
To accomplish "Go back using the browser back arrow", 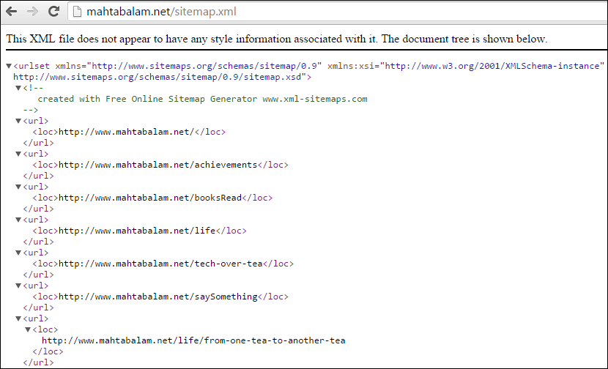I will pos(11,11).
